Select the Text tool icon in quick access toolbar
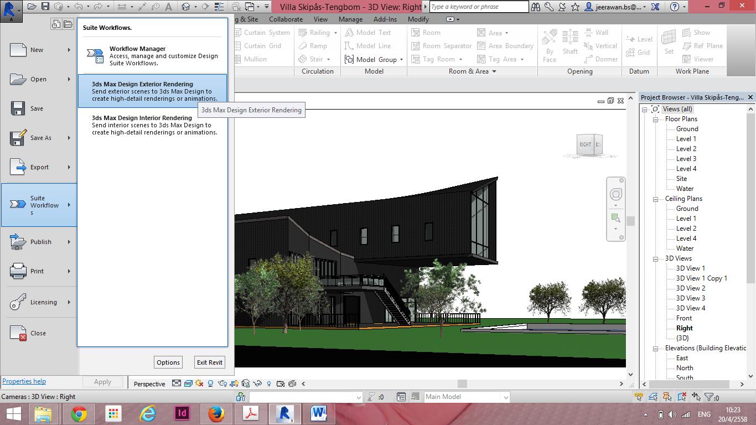Image resolution: width=756 pixels, height=425 pixels. point(167,7)
